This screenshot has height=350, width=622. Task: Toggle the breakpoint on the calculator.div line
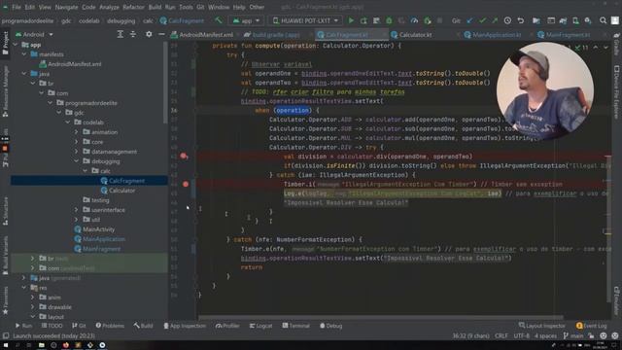(184, 156)
